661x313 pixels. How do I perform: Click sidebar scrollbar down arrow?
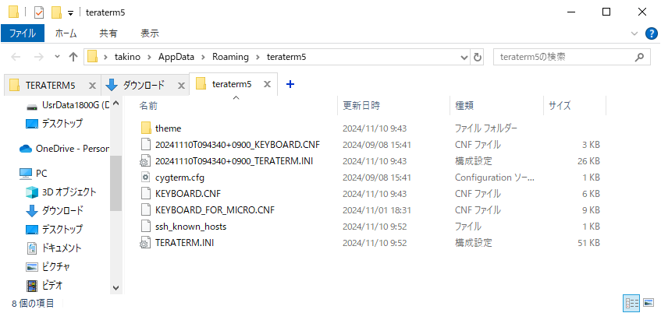tap(116, 288)
